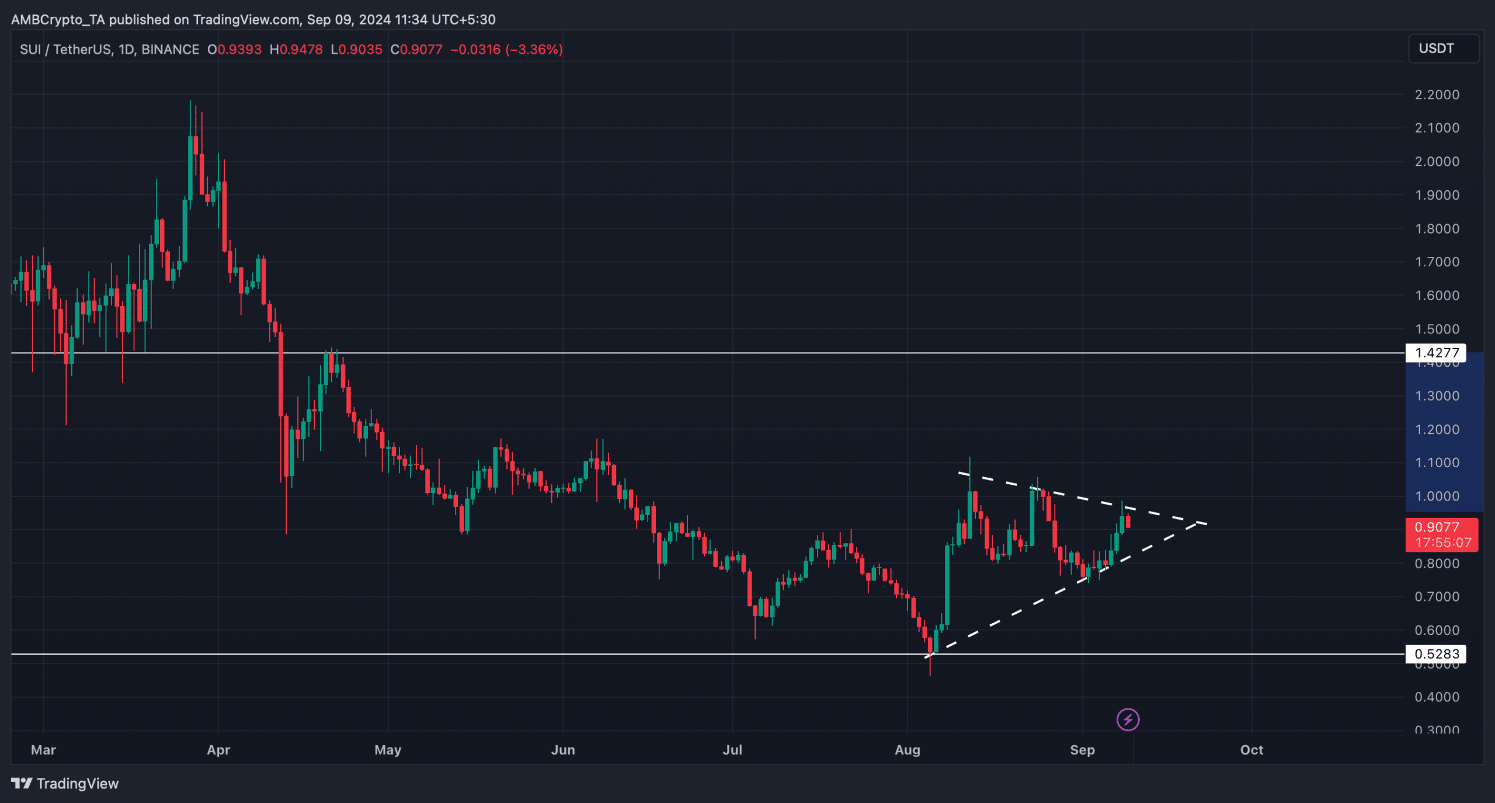Screen dimensions: 1495x803
Task: Click the Aug label on time axis
Action: coord(908,750)
